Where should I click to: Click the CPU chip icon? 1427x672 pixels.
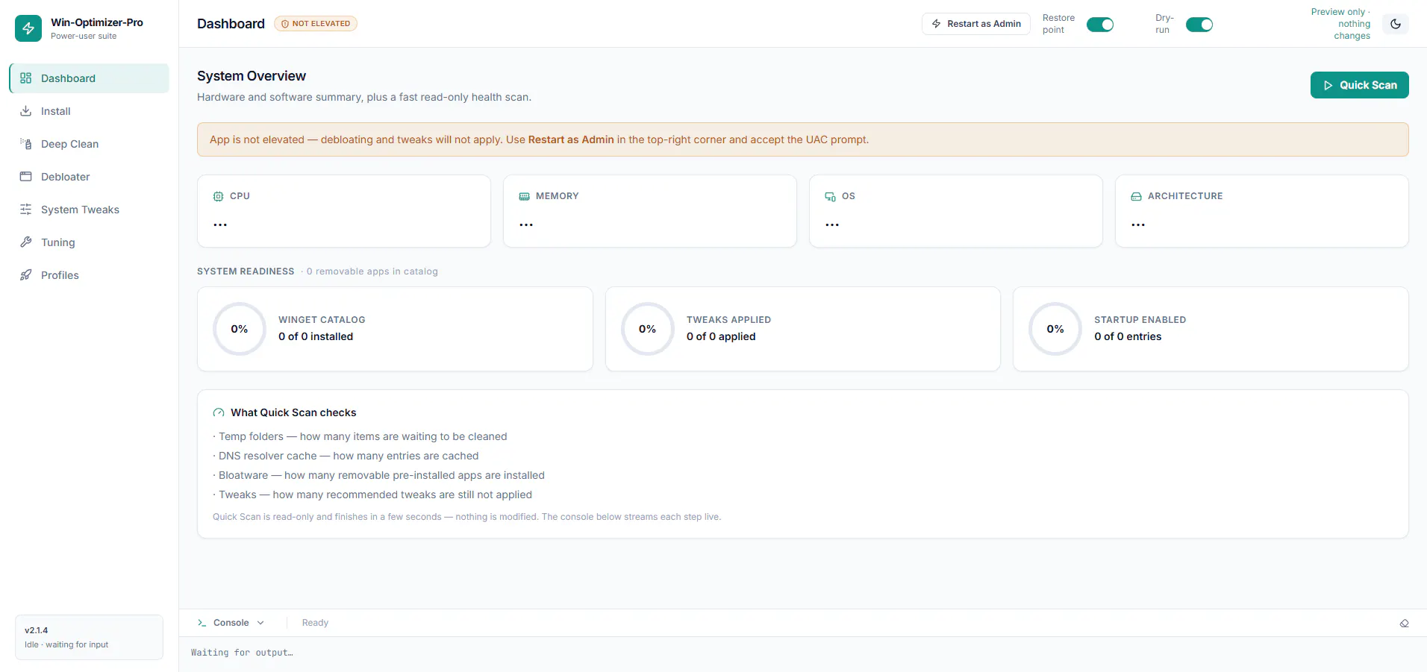[218, 196]
